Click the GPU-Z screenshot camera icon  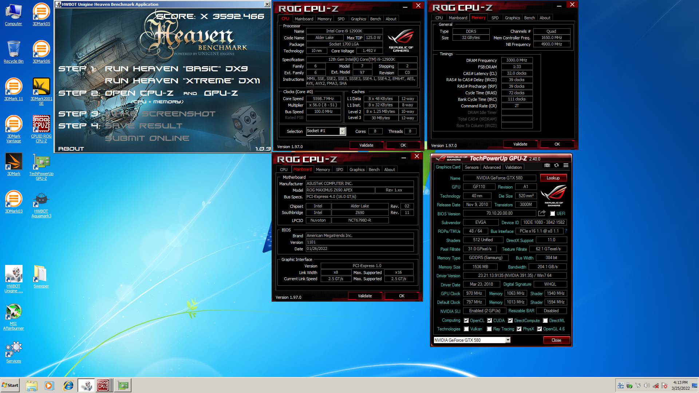click(x=547, y=166)
